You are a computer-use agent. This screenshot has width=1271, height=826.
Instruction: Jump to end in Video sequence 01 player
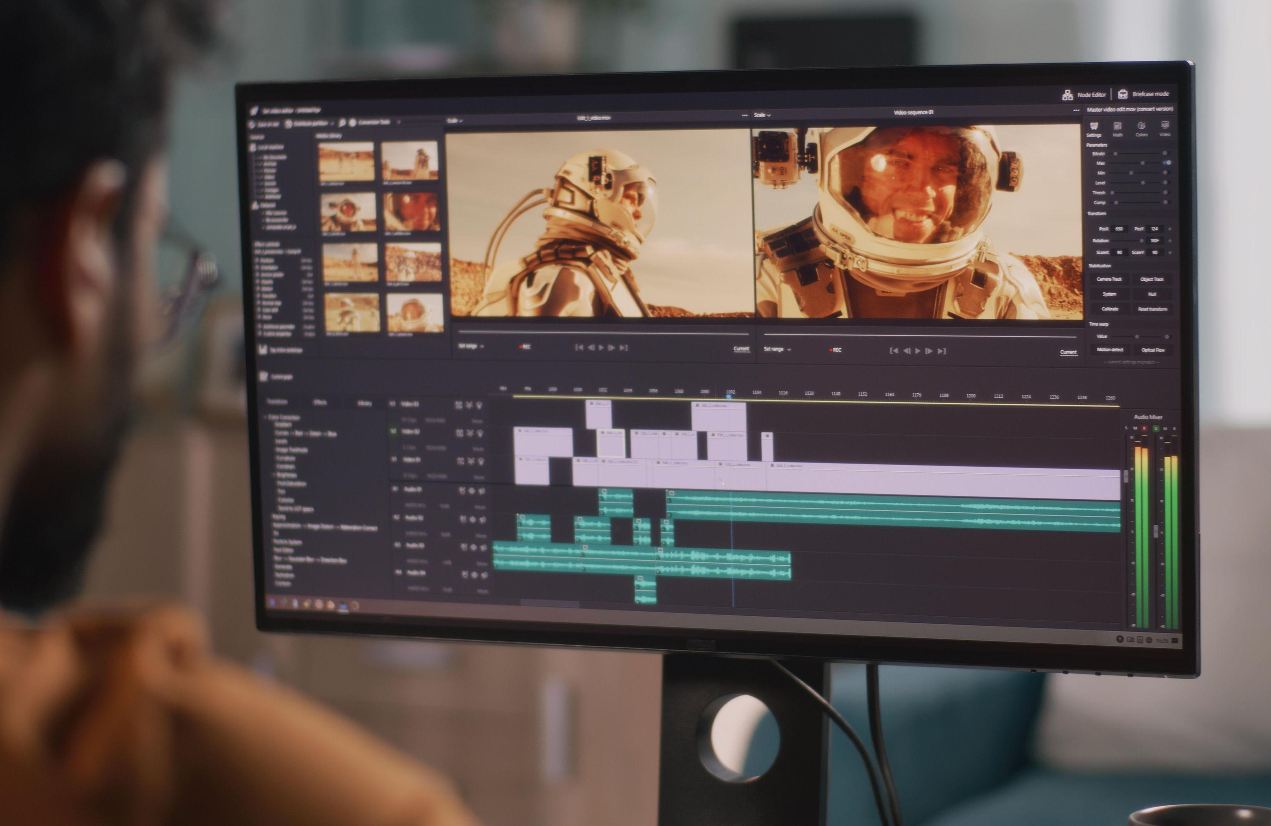pyautogui.click(x=942, y=351)
